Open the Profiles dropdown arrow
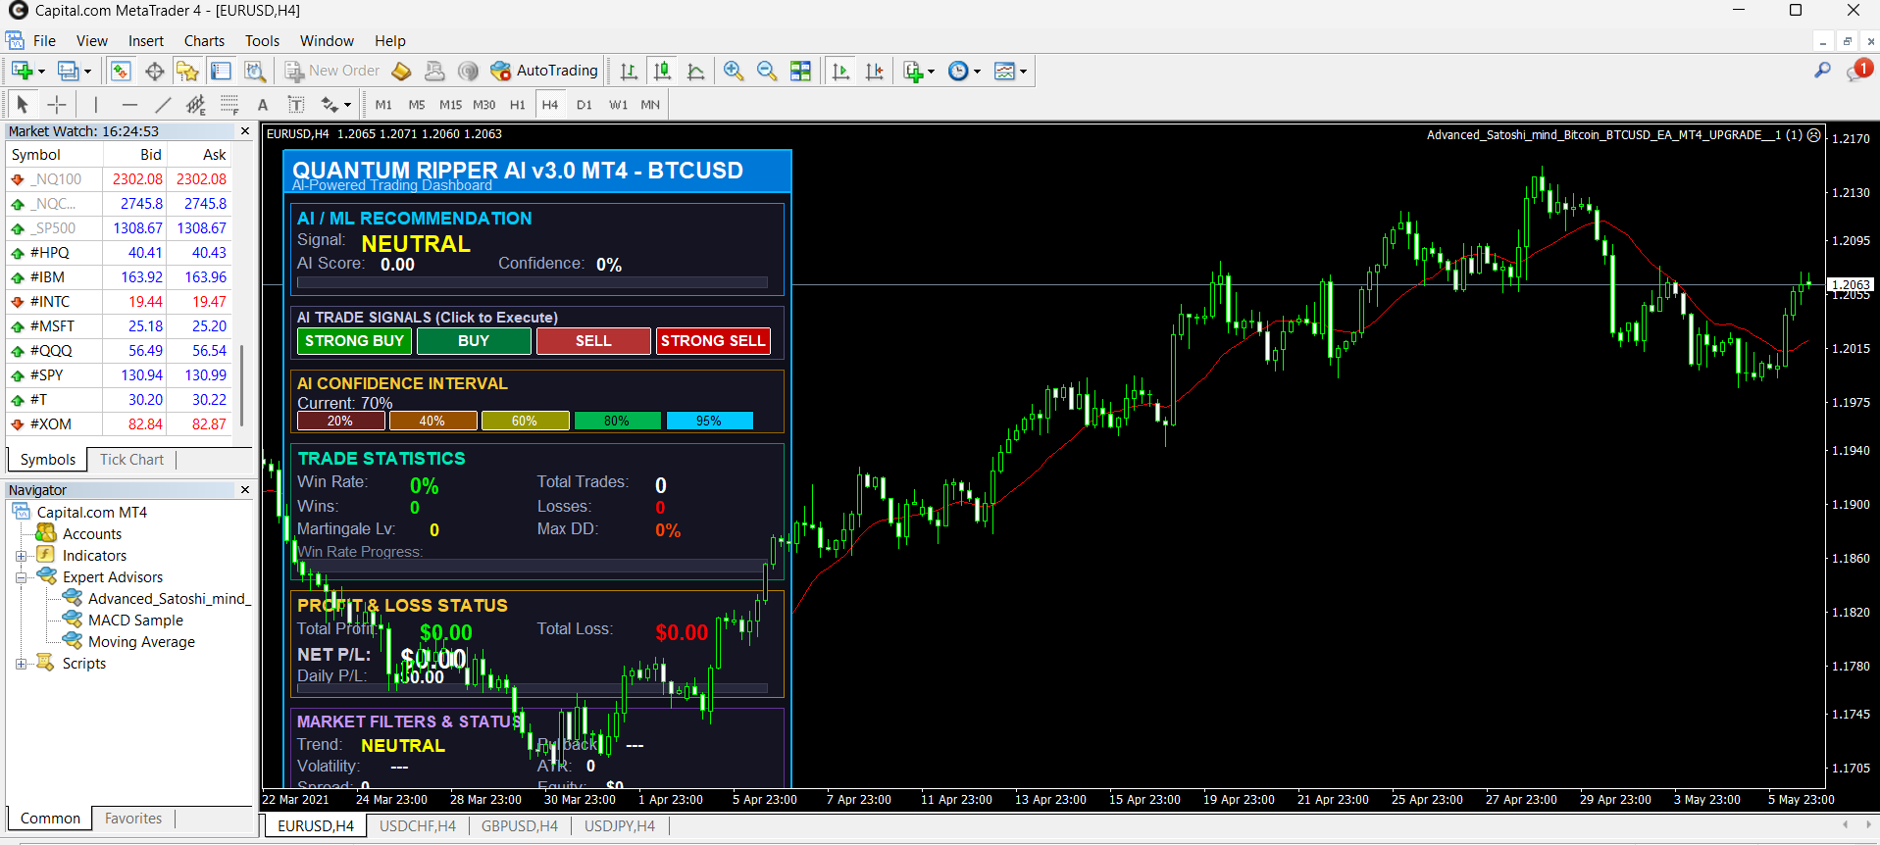This screenshot has width=1880, height=845. (87, 71)
